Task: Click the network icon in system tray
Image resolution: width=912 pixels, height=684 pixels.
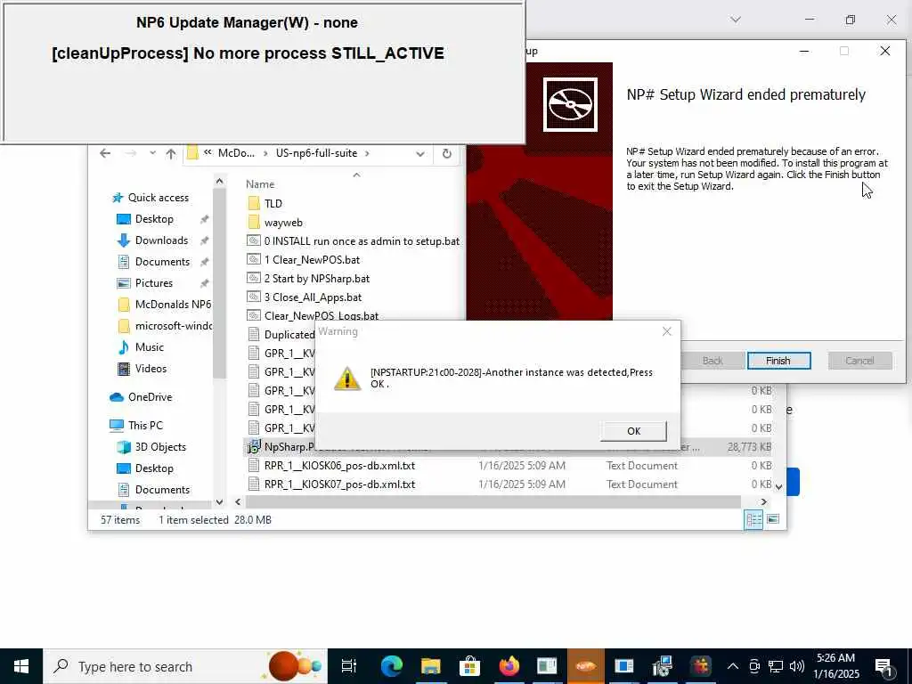Action: pos(776,666)
